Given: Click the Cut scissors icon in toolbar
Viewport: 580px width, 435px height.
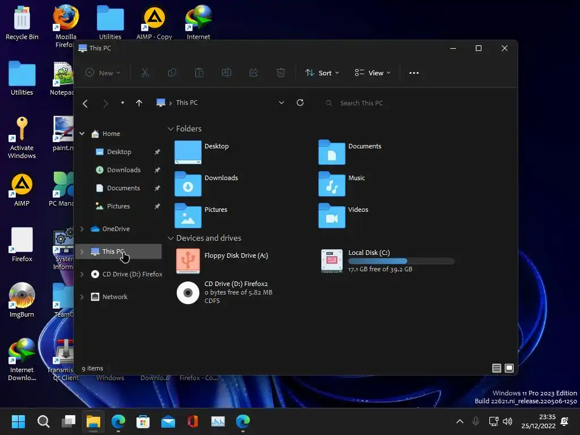Looking at the screenshot, I should point(144,73).
